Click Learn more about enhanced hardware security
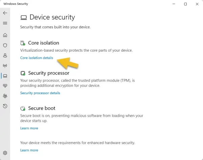203x160 pixels. click(29, 150)
